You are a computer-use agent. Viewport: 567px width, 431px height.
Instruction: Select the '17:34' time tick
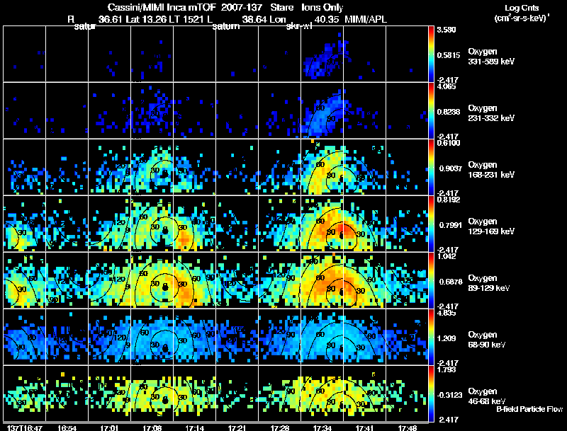pos(322,427)
